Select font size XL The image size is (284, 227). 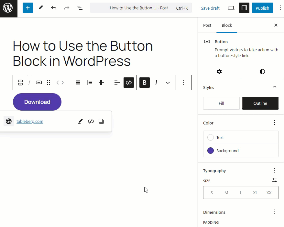coord(255,193)
